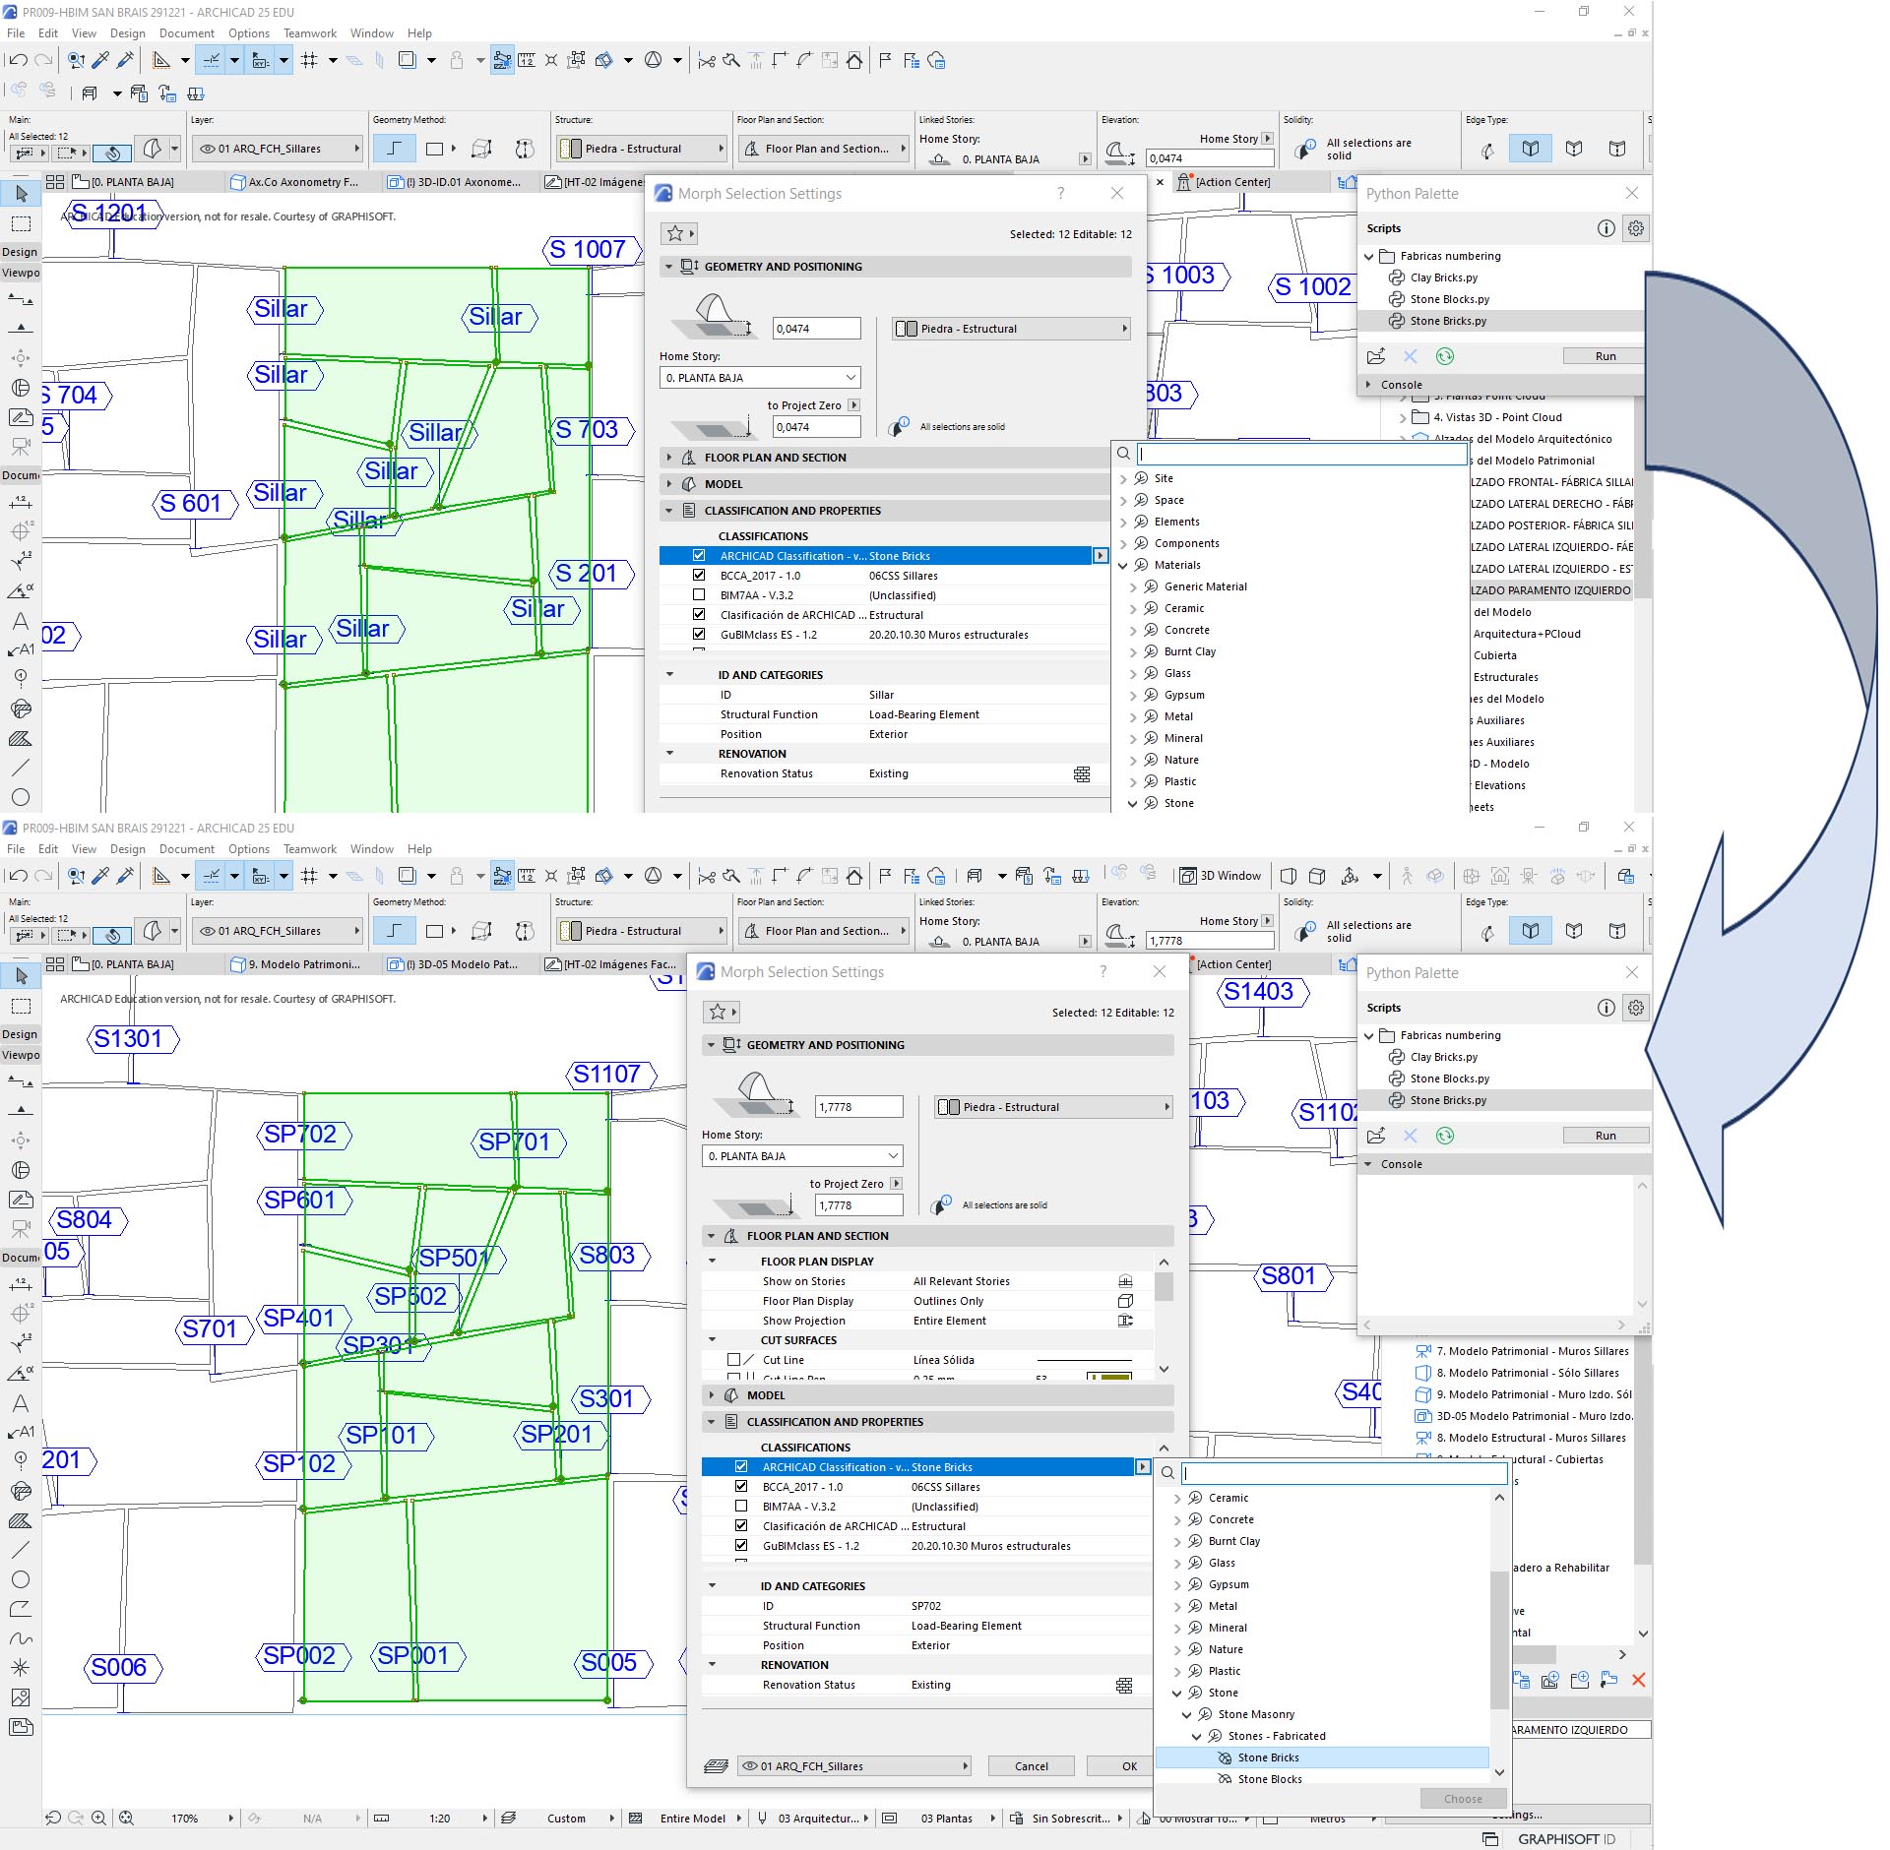Open the Teamwork menu in top menu bar

[309, 33]
